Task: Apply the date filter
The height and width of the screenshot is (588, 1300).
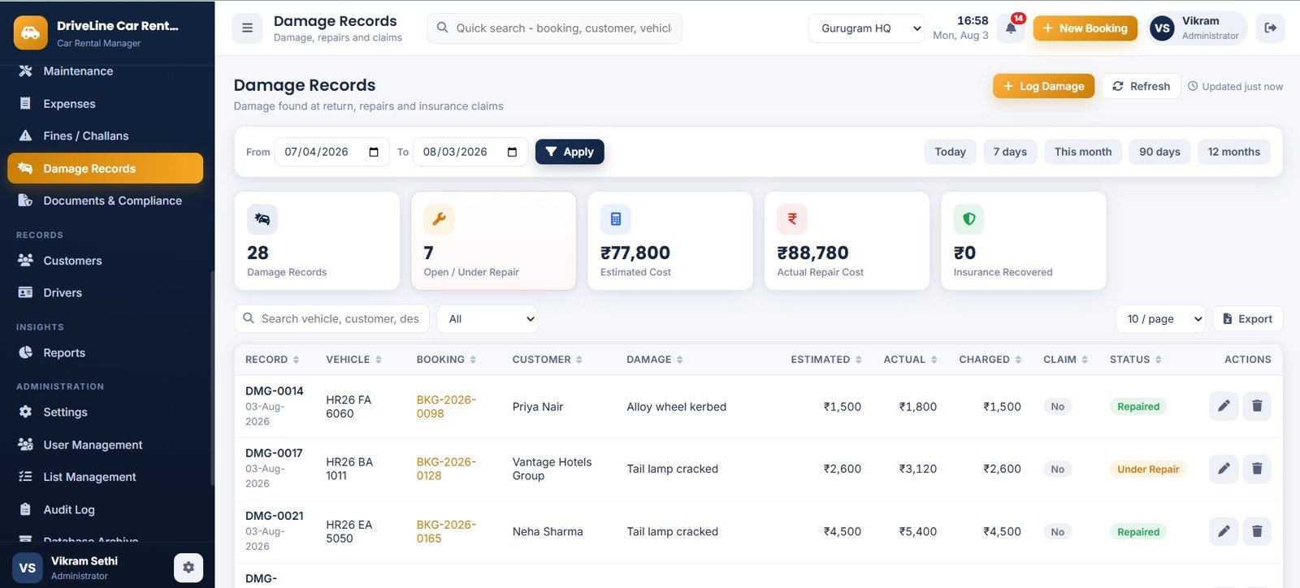Action: pos(570,152)
